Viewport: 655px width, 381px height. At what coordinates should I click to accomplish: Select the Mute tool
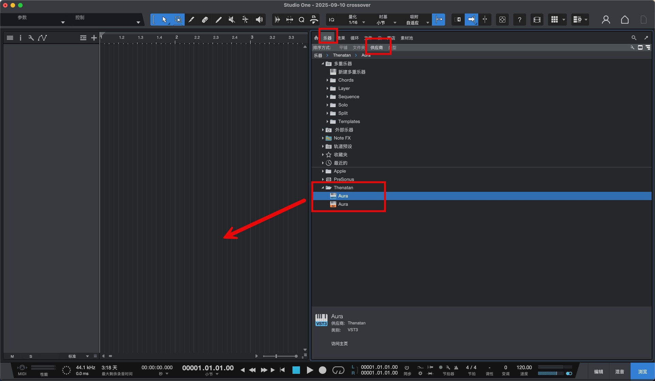pyautogui.click(x=232, y=20)
